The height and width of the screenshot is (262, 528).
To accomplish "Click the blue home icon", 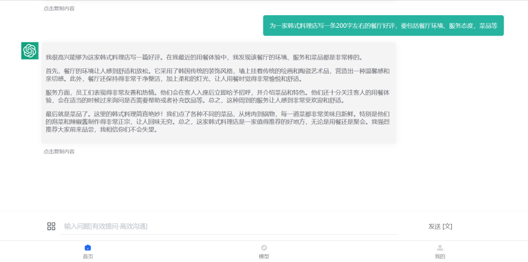I will (x=88, y=248).
